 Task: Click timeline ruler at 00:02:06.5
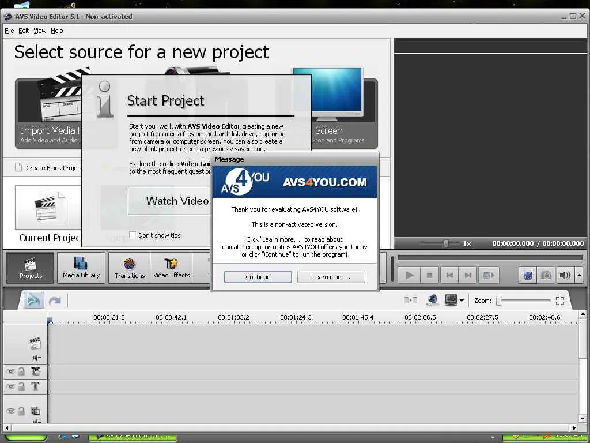click(420, 317)
